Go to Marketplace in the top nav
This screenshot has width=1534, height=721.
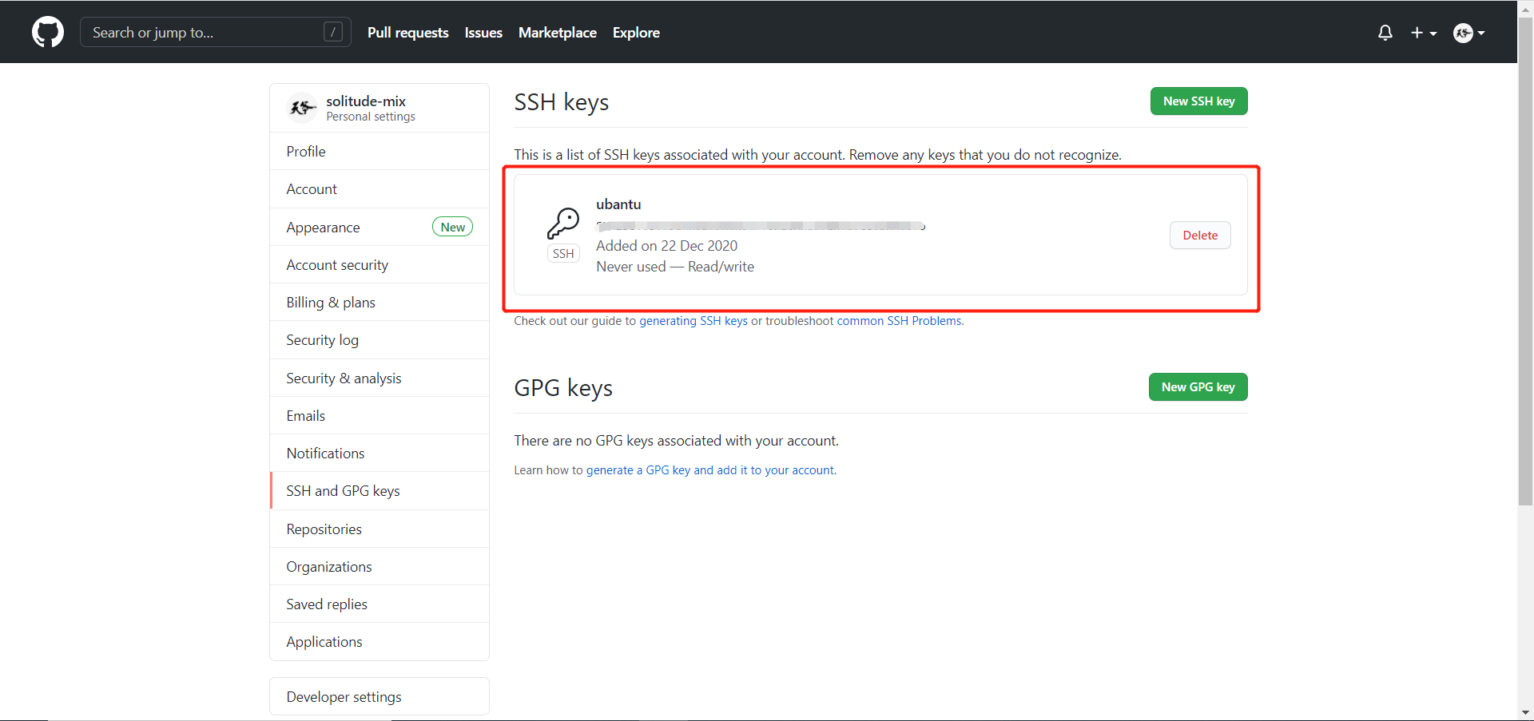[558, 33]
